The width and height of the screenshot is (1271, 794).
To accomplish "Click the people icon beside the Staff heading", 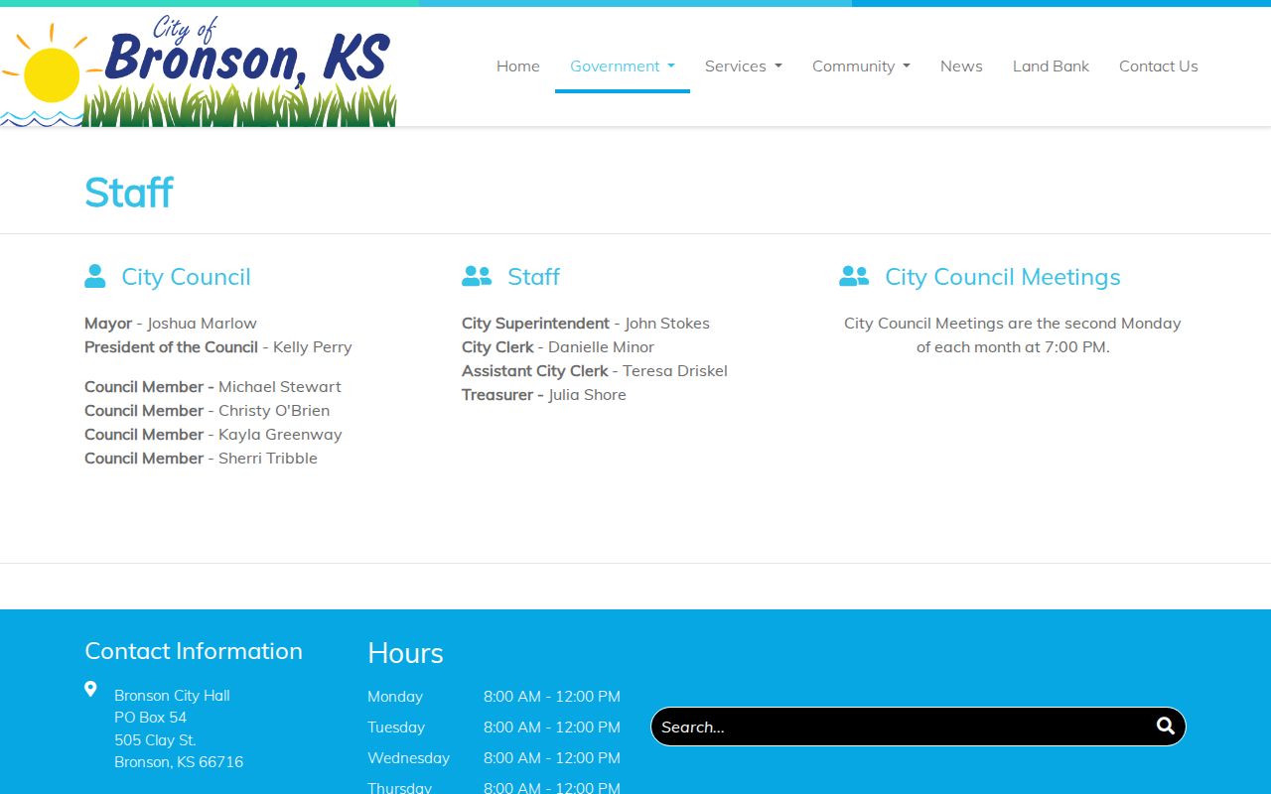I will tap(477, 276).
